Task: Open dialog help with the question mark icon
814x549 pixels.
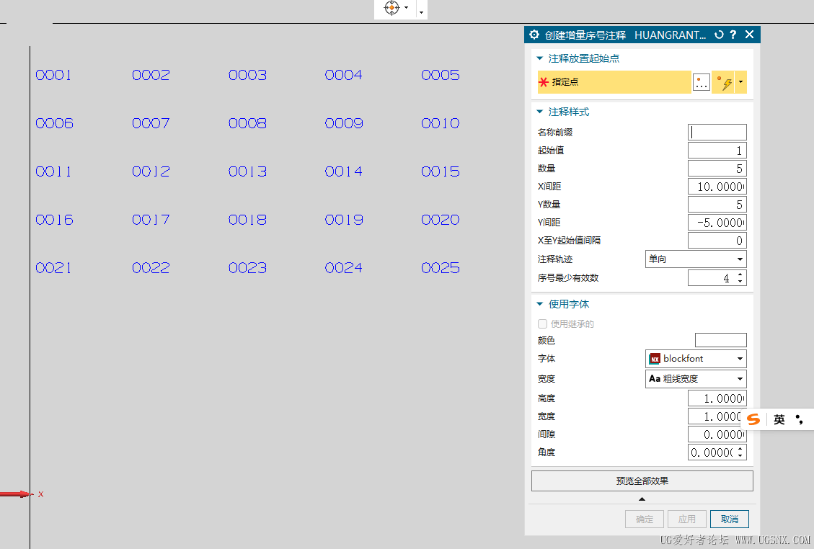Action: tap(733, 35)
